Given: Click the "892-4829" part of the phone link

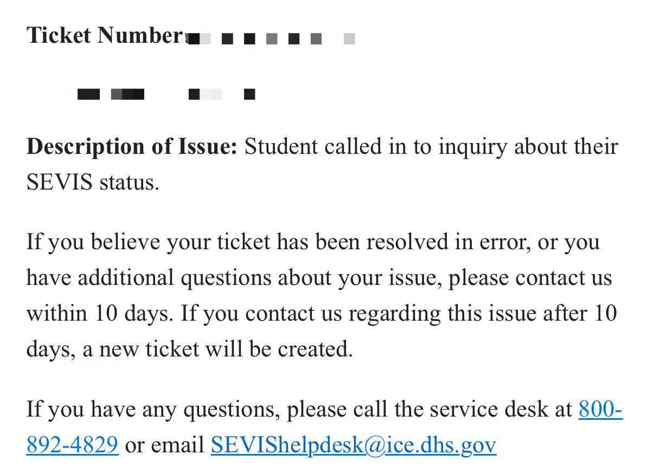Looking at the screenshot, I should (x=72, y=445).
